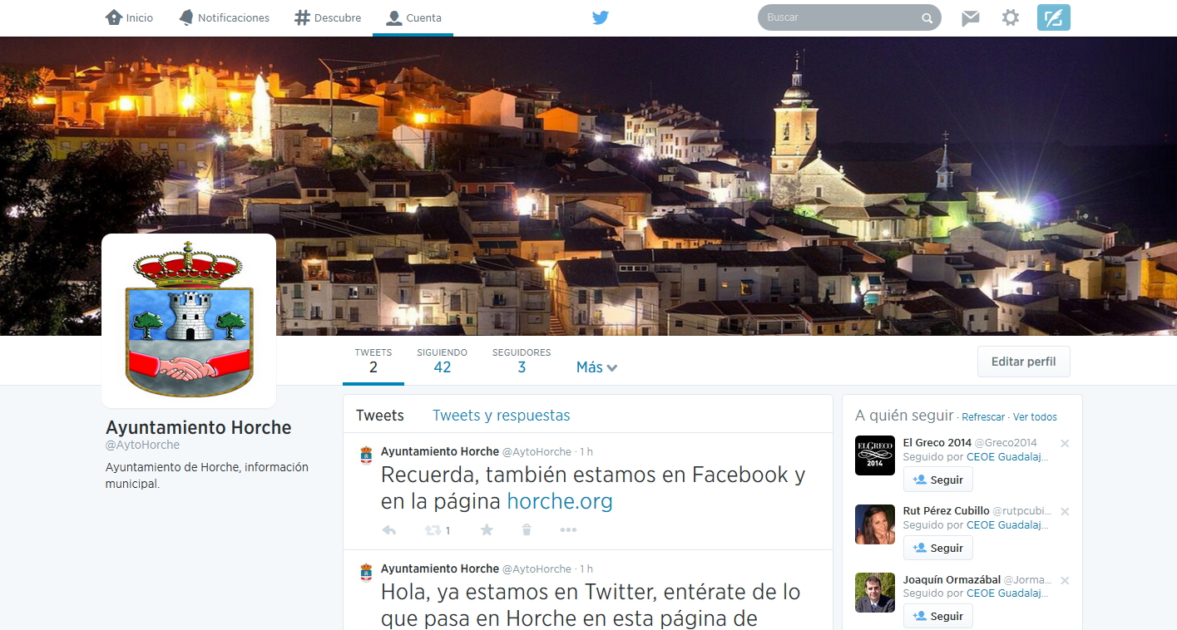Dismiss Joaquín Ormazábal suggestion
1177x630 pixels.
point(1065,580)
